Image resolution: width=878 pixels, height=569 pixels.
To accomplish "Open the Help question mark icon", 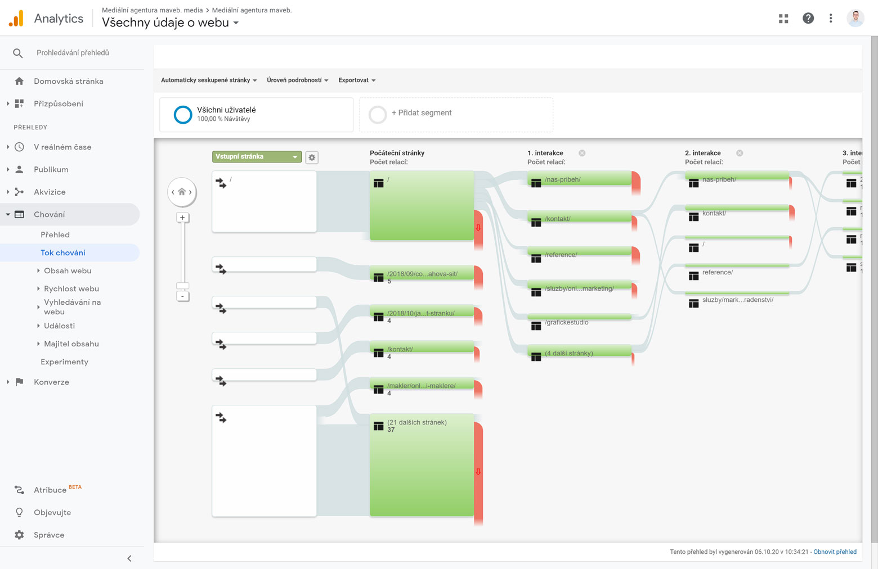I will [x=808, y=19].
